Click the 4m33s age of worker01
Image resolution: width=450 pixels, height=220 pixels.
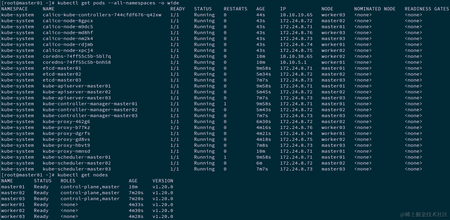point(136,205)
